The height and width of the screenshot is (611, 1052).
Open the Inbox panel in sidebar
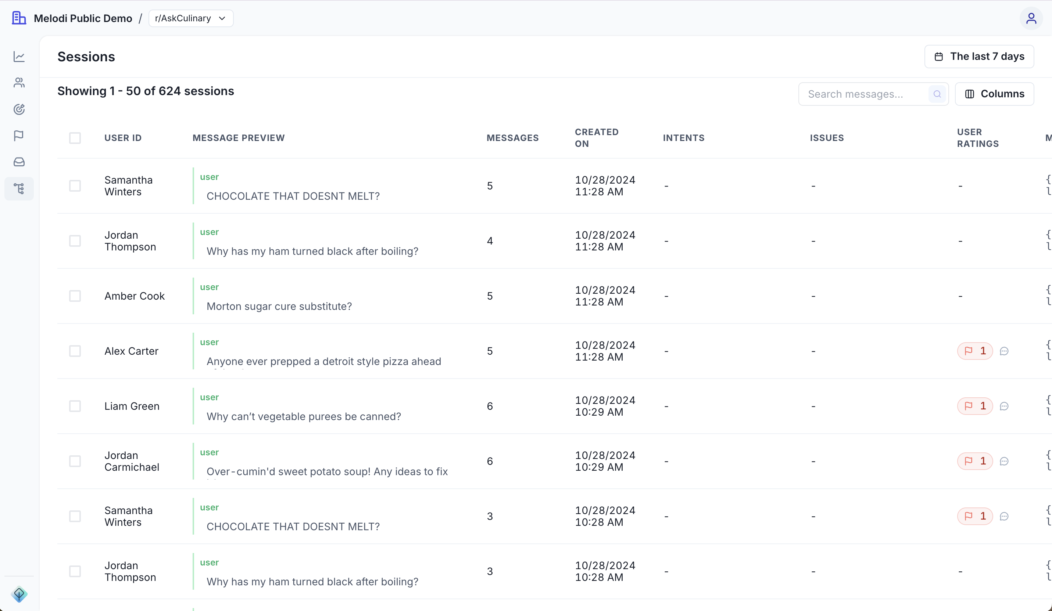click(x=19, y=162)
